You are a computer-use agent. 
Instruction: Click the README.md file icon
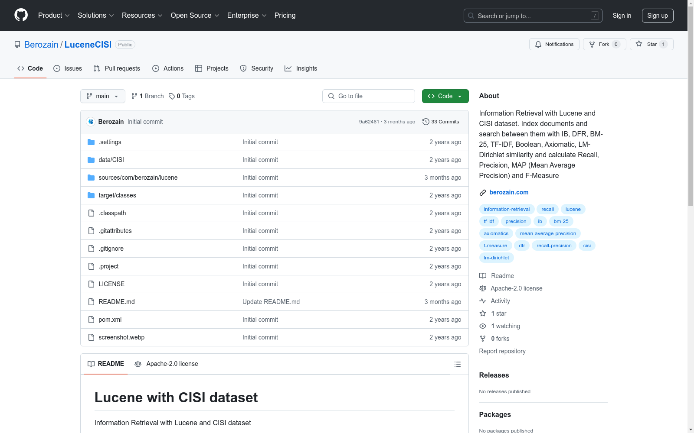[x=91, y=302]
